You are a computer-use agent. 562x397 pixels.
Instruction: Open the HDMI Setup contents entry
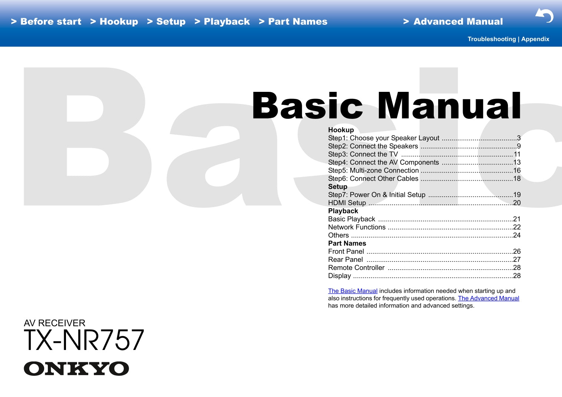[x=347, y=203]
